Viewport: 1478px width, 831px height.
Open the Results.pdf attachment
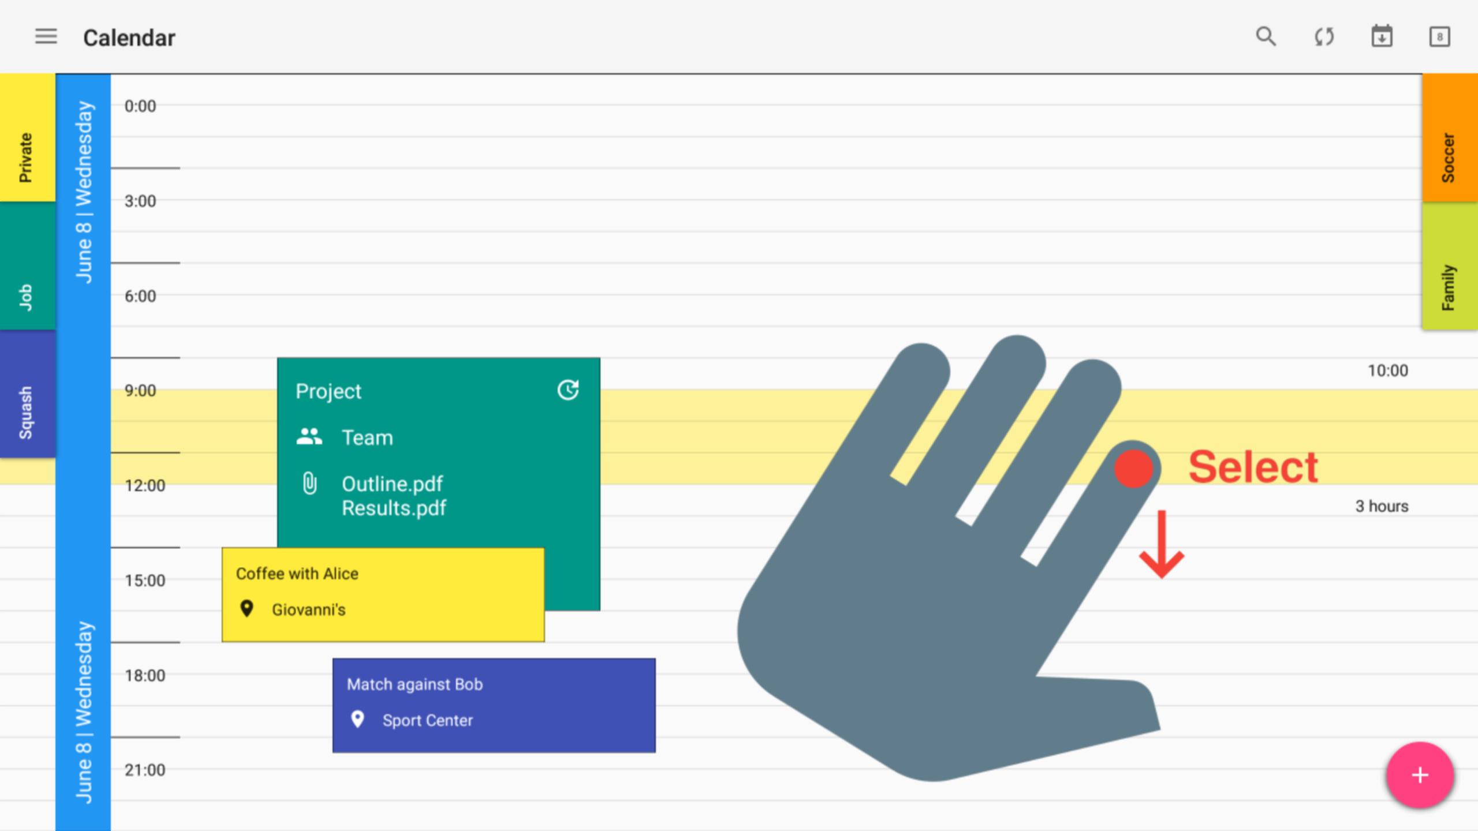pyautogui.click(x=394, y=508)
